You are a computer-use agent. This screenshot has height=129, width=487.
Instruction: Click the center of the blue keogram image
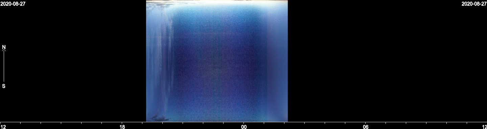(217, 61)
